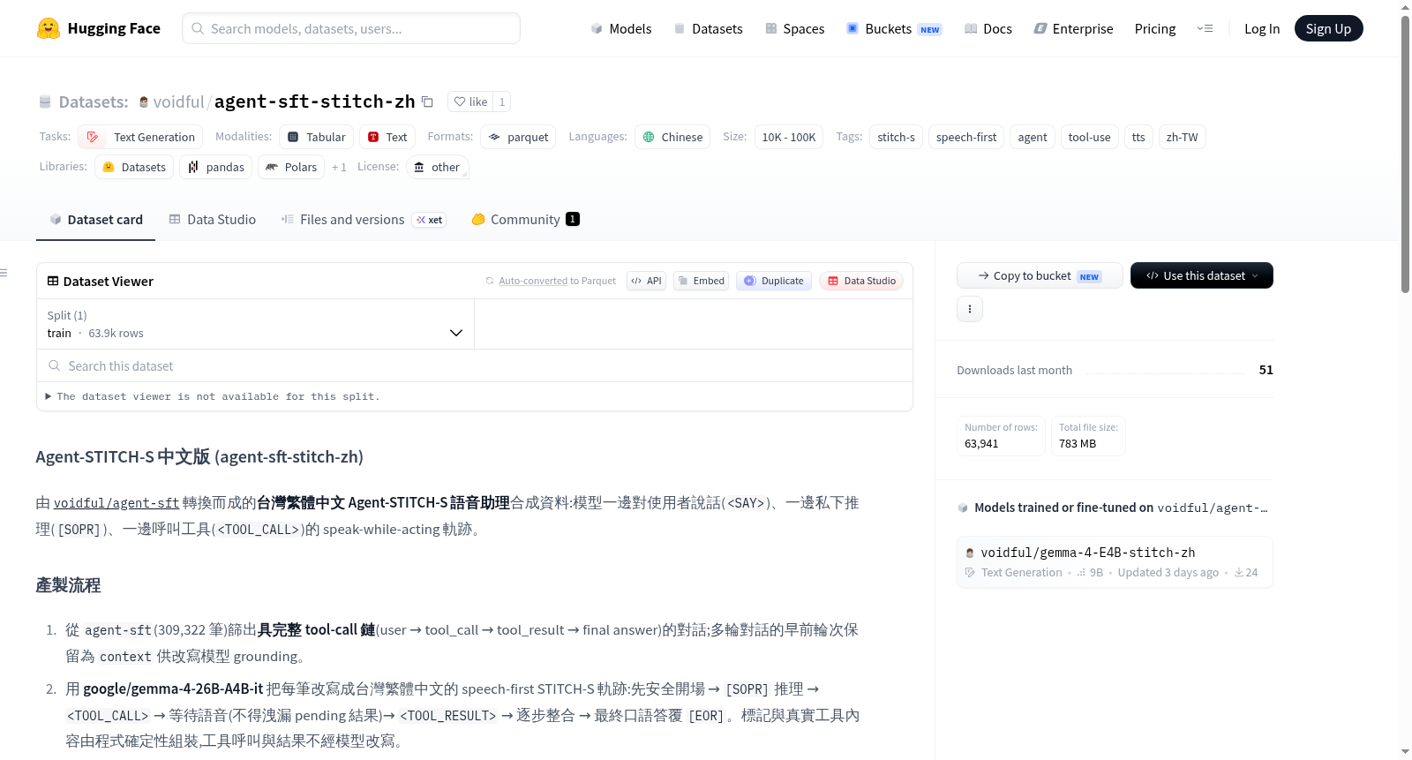Click the tts tag

click(x=1138, y=137)
